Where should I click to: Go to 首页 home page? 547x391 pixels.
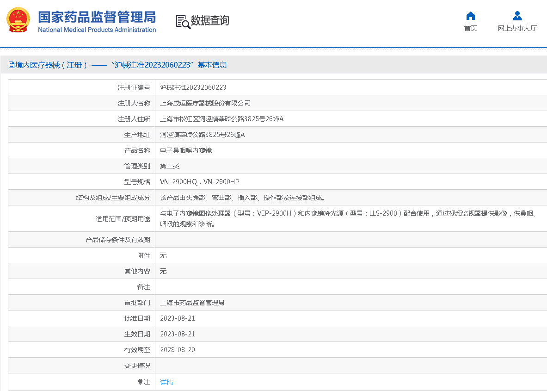[470, 28]
